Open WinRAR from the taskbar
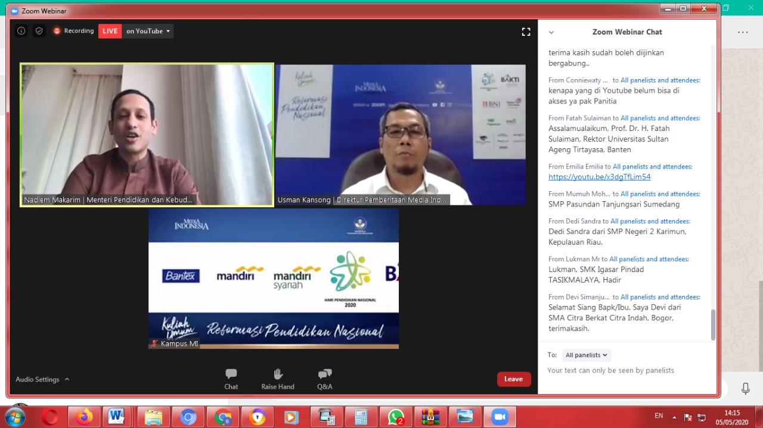Viewport: 763px width, 428px height. (430, 417)
